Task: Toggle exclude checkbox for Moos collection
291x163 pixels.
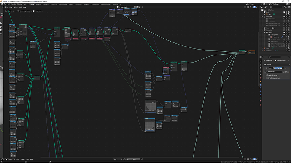Action: (x=284, y=28)
